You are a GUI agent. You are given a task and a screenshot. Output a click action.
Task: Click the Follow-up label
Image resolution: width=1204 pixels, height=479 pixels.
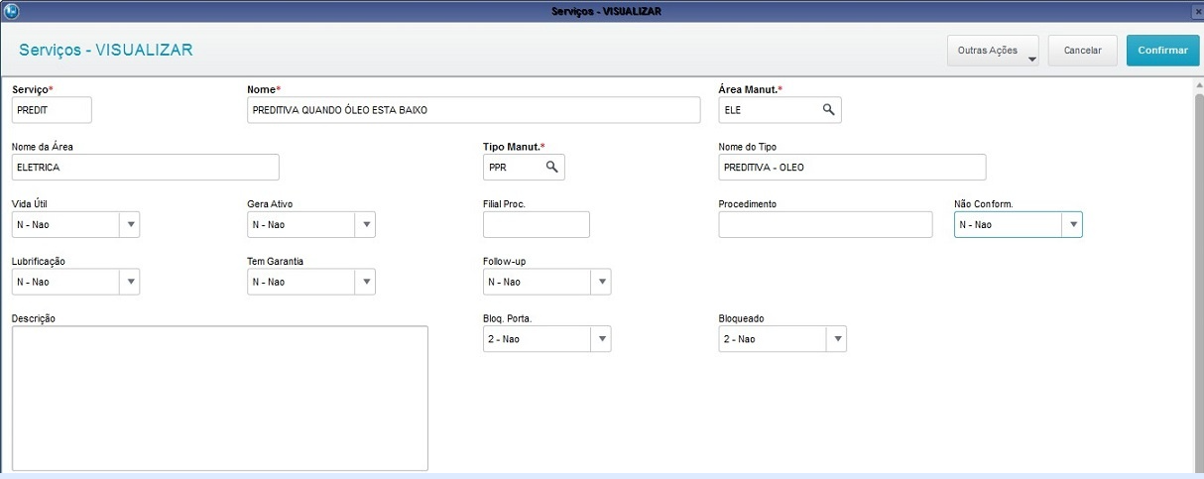[x=505, y=261]
